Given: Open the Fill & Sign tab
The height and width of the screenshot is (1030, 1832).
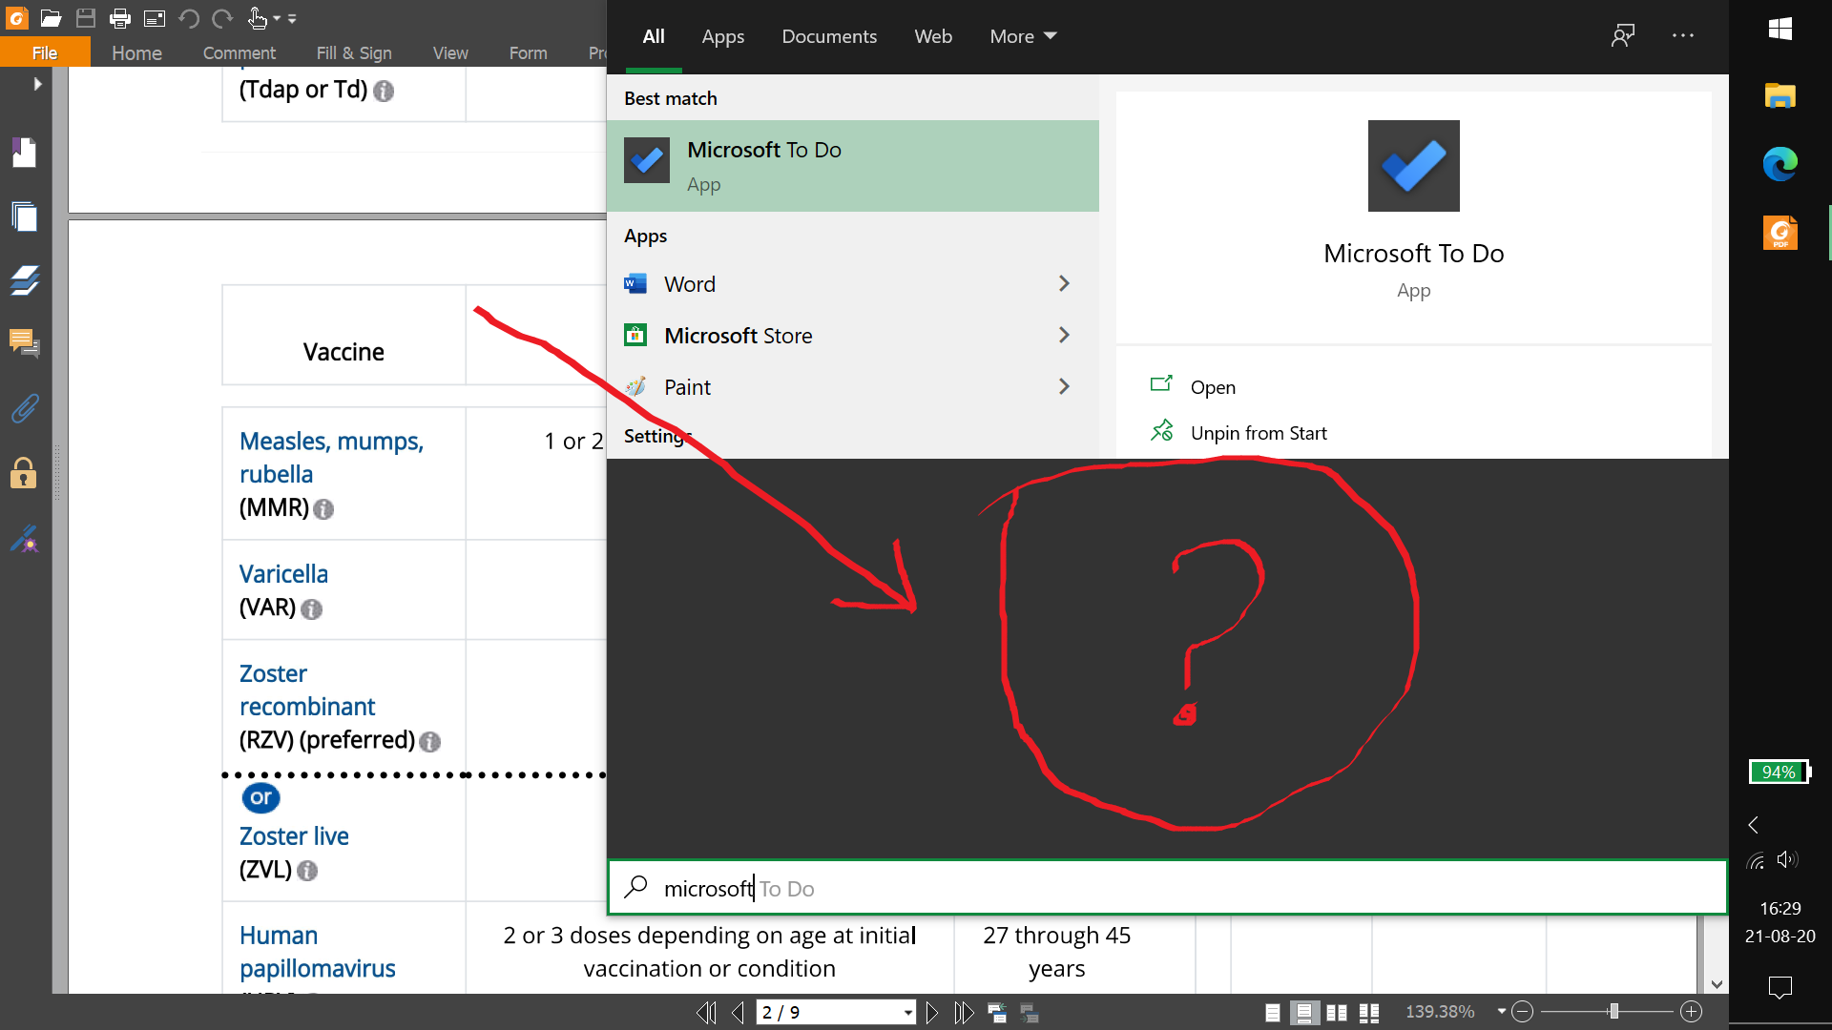Looking at the screenshot, I should (x=354, y=52).
